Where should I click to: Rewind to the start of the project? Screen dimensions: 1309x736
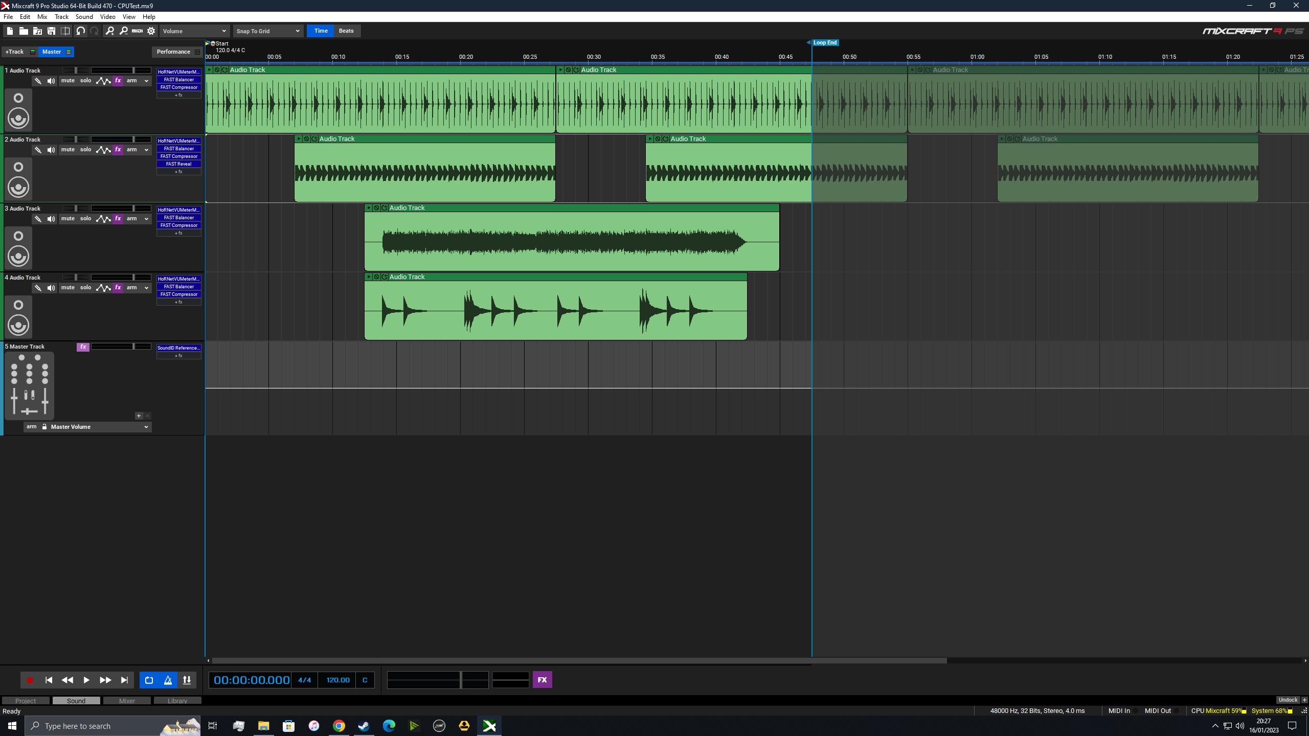[49, 680]
